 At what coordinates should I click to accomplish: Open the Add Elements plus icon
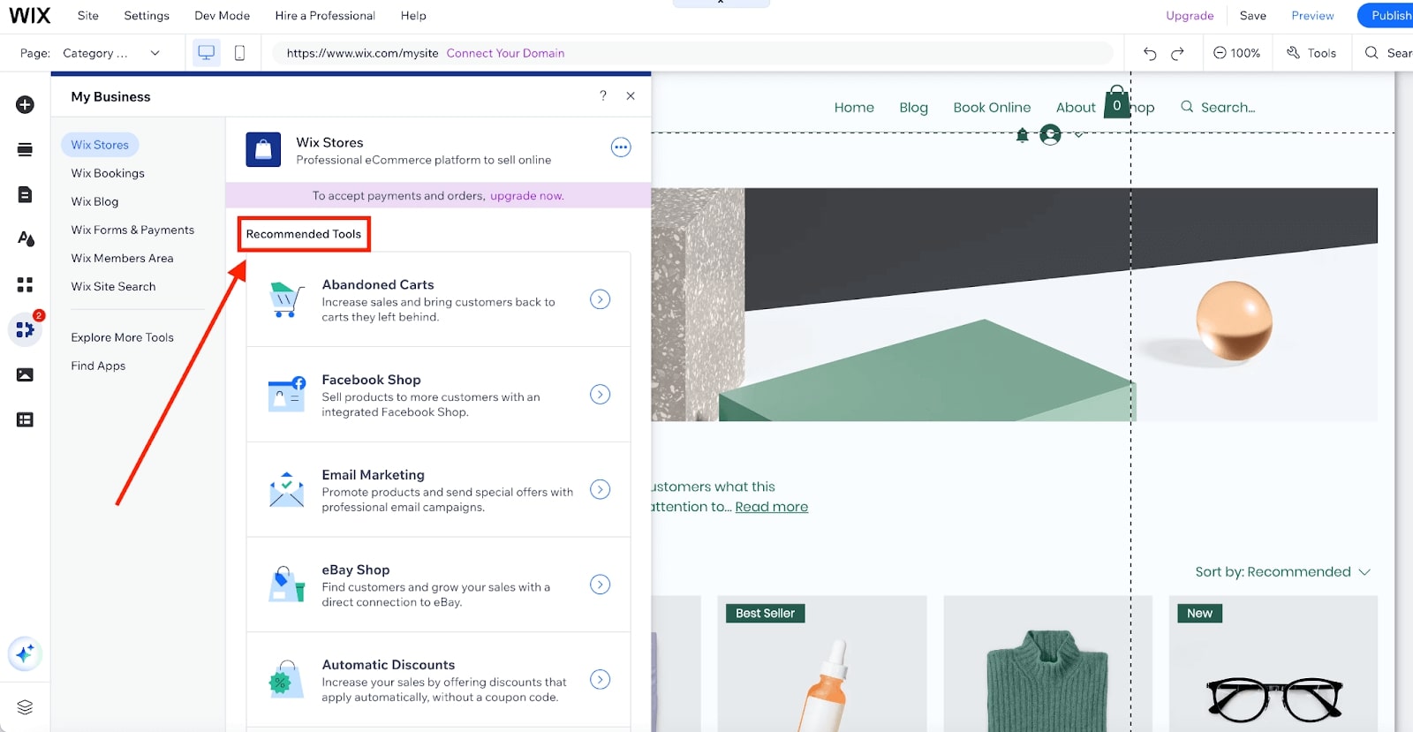[x=25, y=104]
